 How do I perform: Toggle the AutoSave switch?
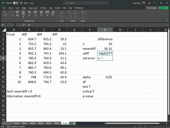click(x=16, y=3)
